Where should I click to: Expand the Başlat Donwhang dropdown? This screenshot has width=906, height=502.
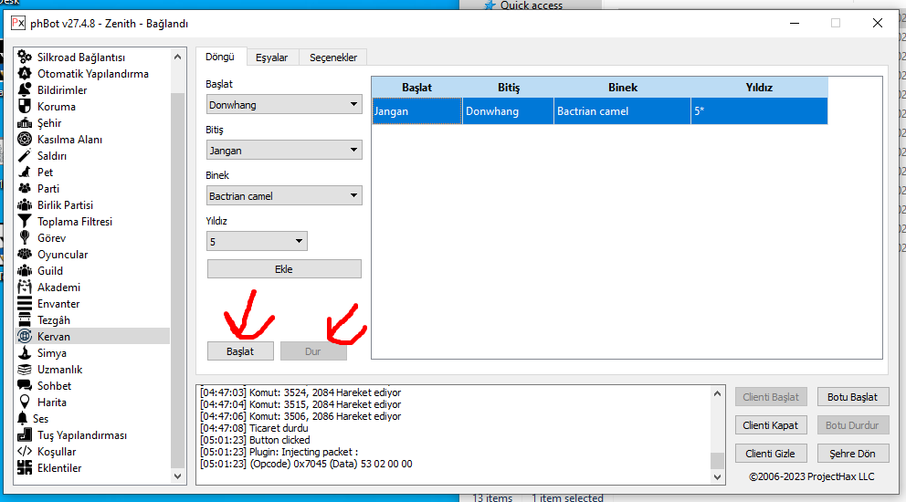[x=284, y=105]
